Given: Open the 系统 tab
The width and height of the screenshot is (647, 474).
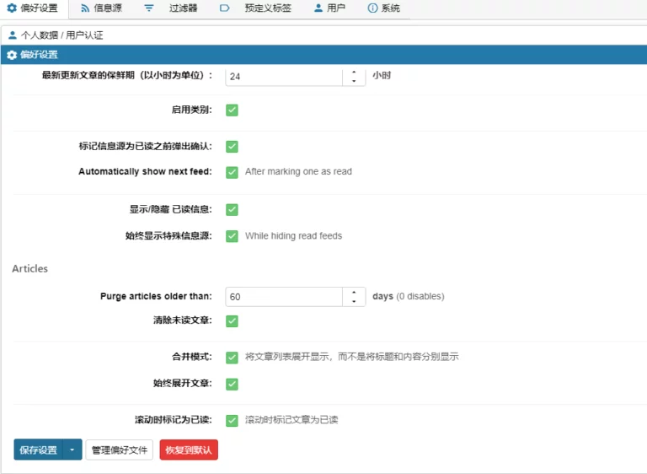Looking at the screenshot, I should coord(390,8).
